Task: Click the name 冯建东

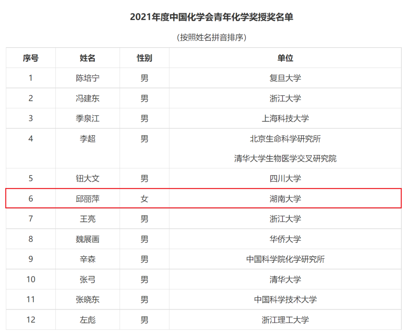Action: click(x=87, y=99)
